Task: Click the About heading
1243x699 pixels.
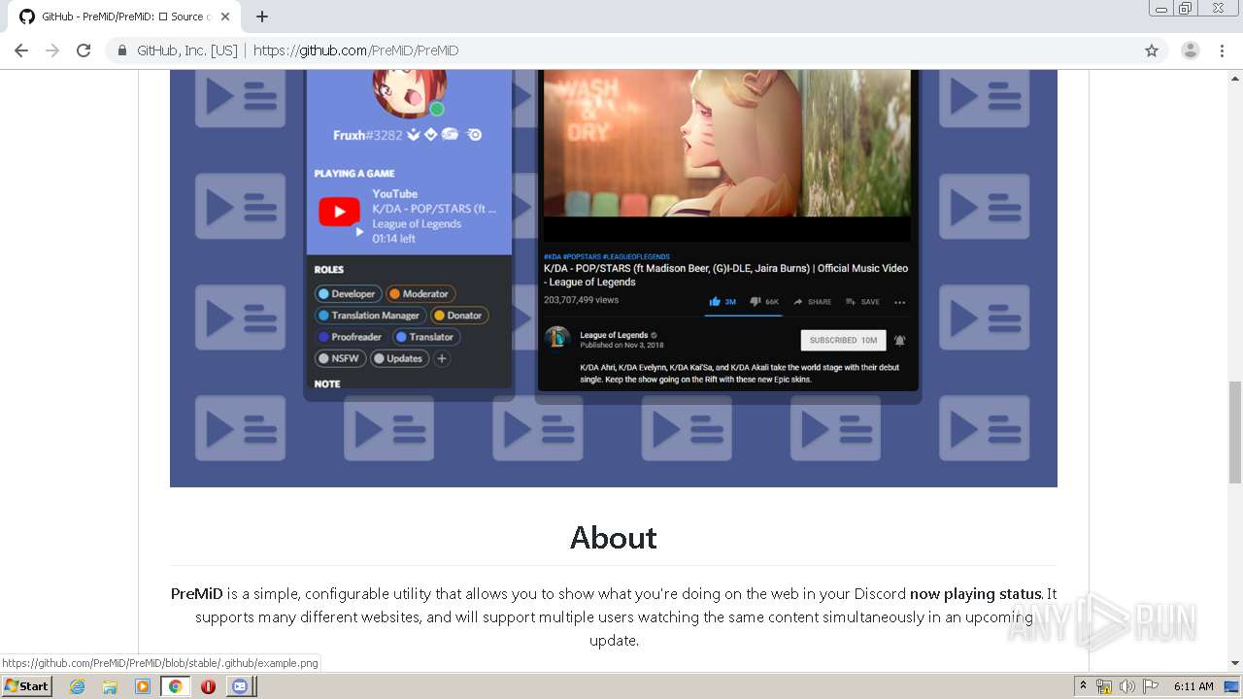Action: 614,538
